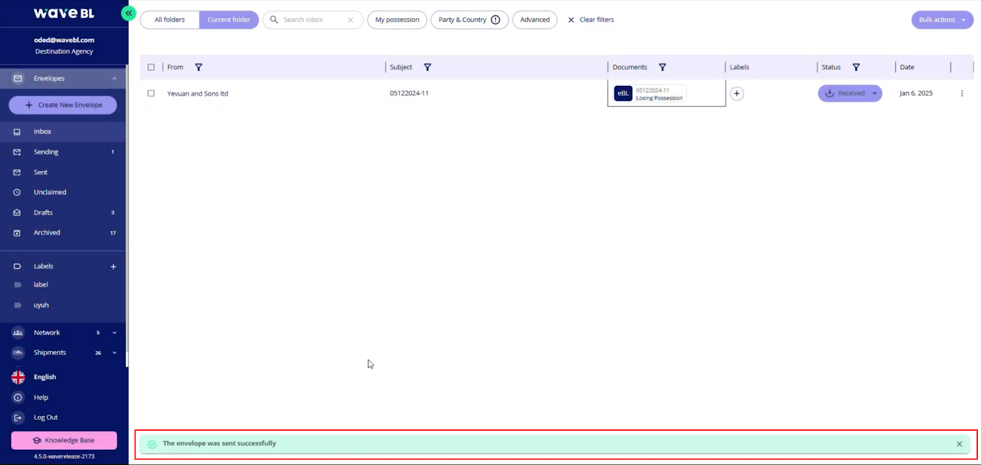Select the 'uyuh' label in sidebar
This screenshot has width=981, height=465.
[x=41, y=305]
